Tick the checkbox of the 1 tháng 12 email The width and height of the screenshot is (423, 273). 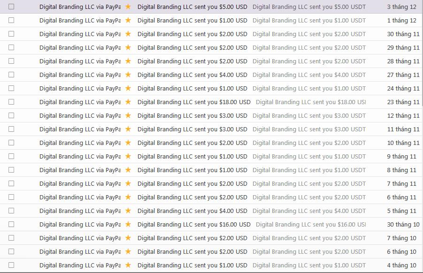coord(11,20)
